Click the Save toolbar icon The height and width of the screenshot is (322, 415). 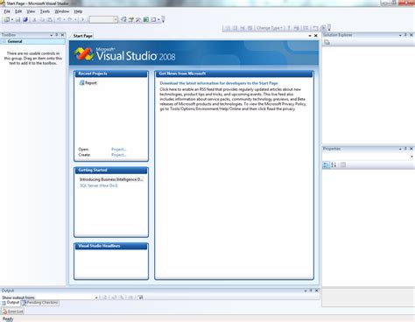pyautogui.click(x=18, y=19)
